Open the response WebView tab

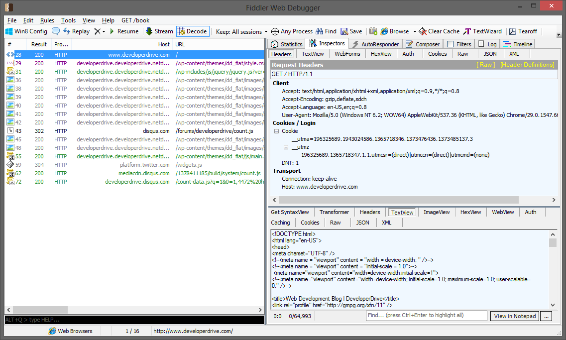tap(503, 212)
